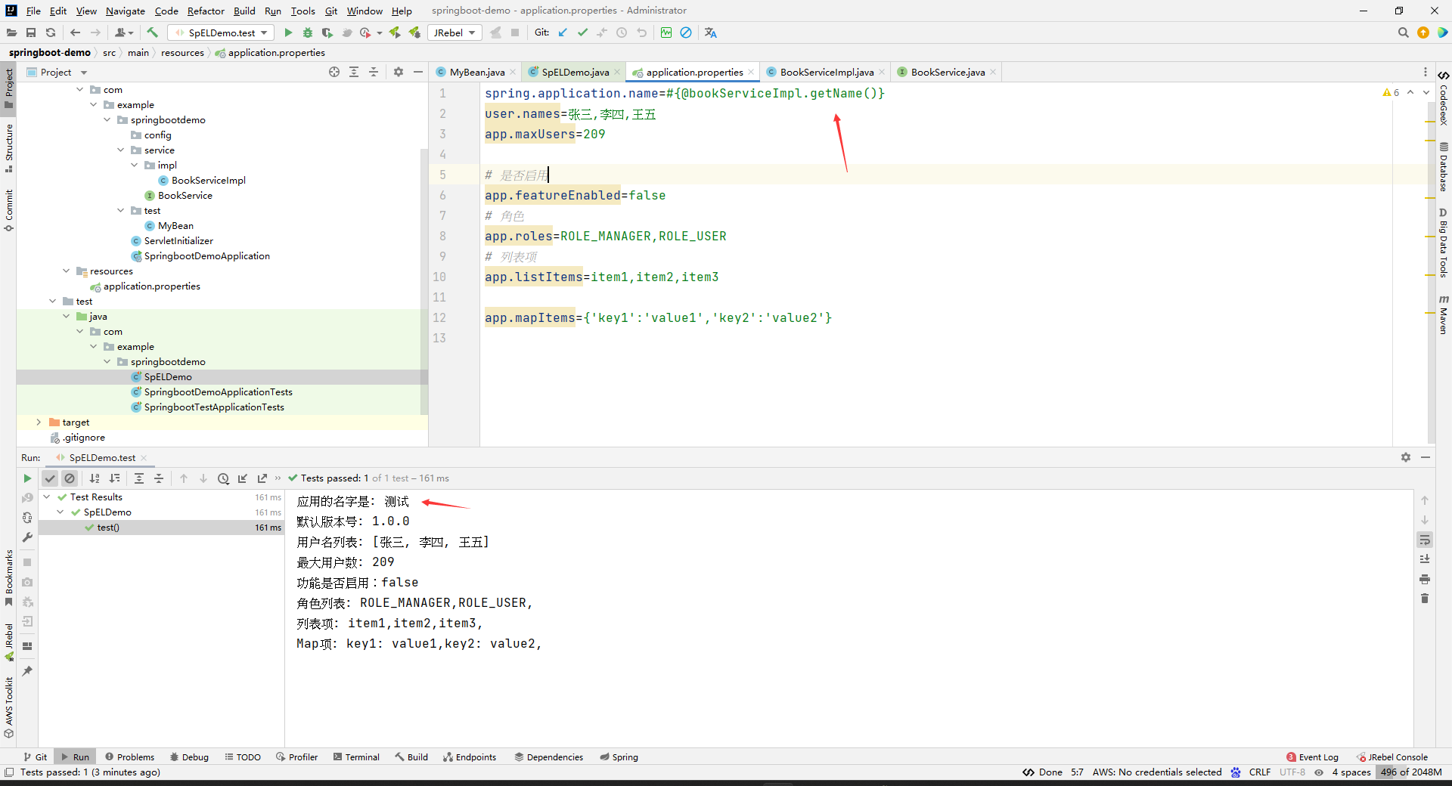
Task: Click the warnings indicator in editor
Action: pos(1391,92)
